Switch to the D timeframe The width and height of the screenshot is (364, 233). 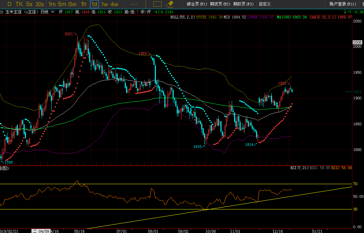10,4
